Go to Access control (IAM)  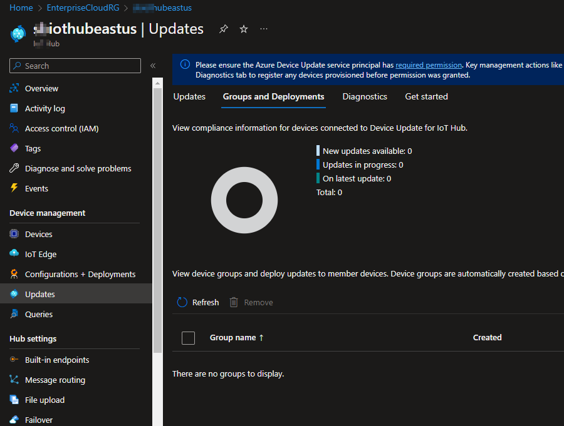pos(61,128)
